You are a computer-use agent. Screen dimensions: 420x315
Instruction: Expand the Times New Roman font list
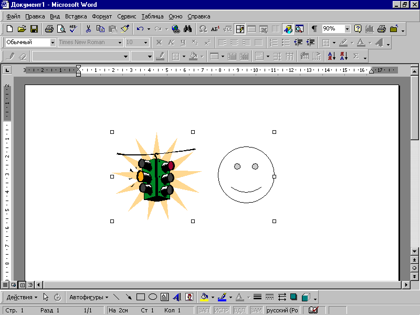120,43
